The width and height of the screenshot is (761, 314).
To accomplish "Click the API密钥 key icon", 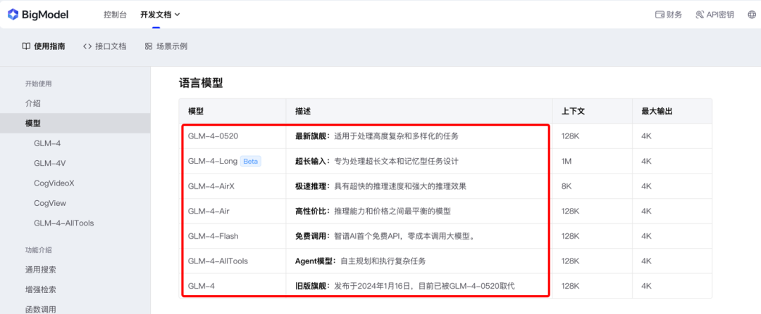I will (x=700, y=15).
